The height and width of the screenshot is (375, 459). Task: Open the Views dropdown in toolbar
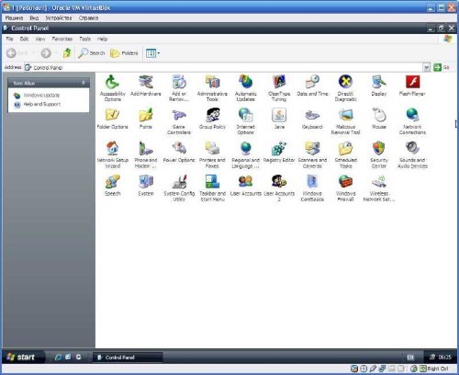click(152, 53)
